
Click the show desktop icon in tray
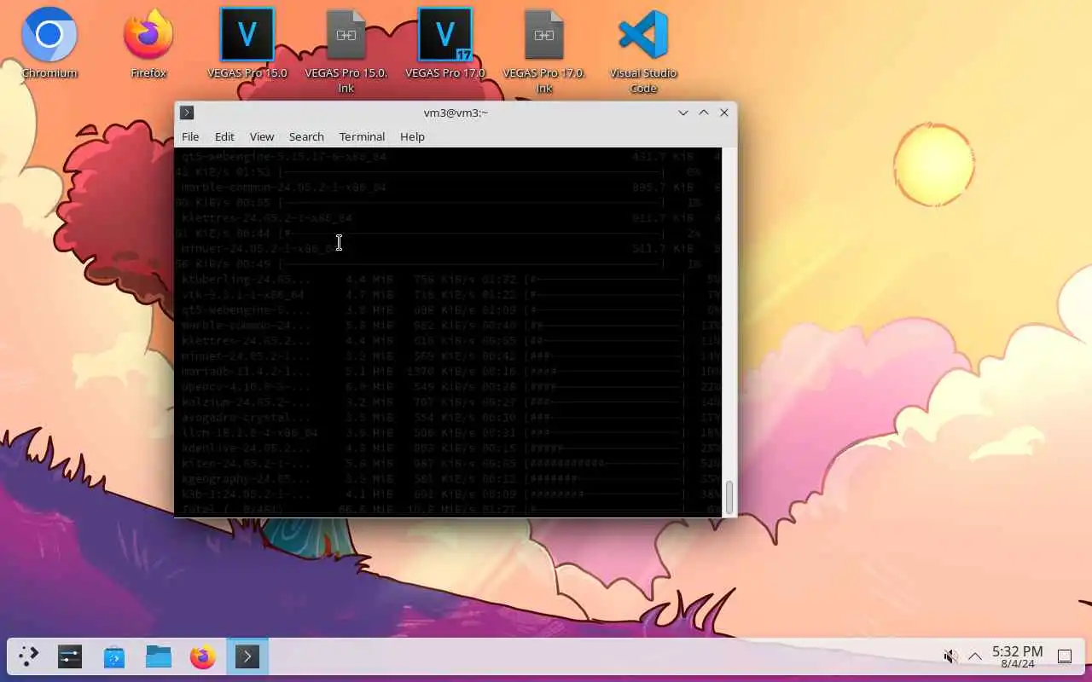click(x=1065, y=656)
